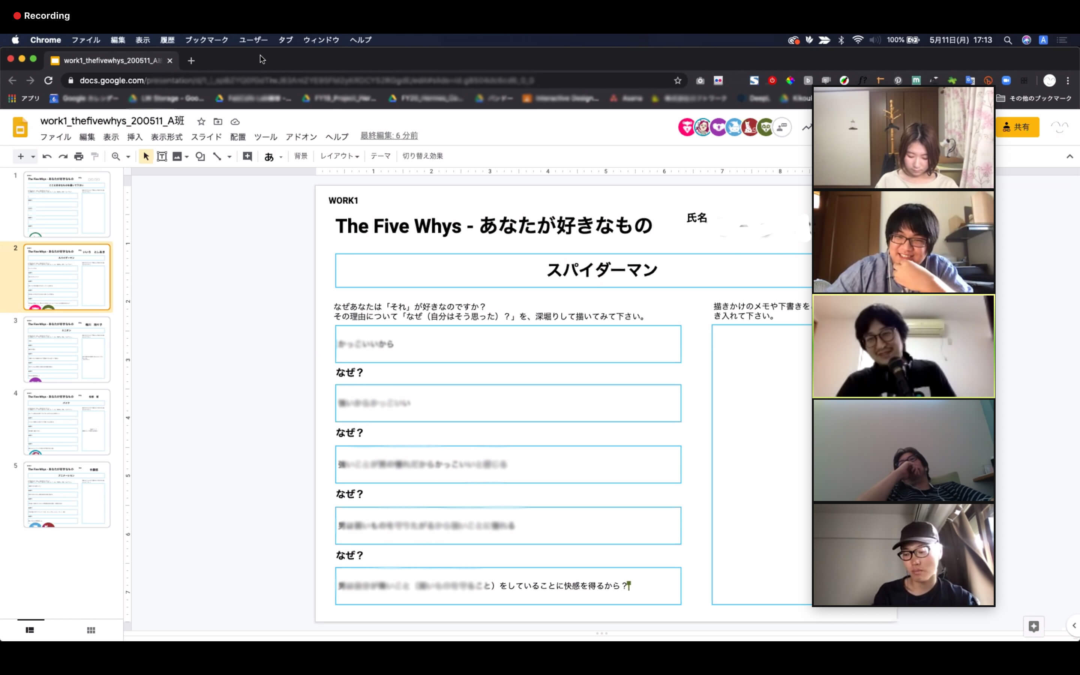The height and width of the screenshot is (675, 1080).
Task: Click the first answer box under the question
Action: tap(508, 344)
